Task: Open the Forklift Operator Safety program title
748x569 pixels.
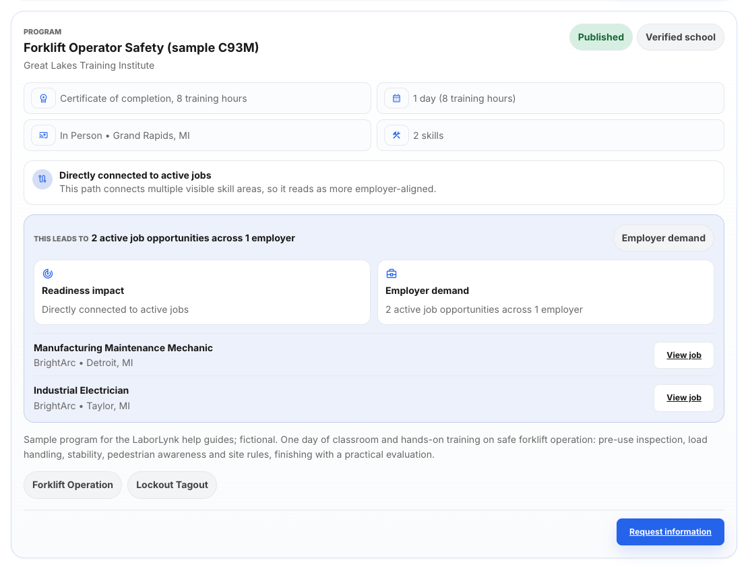Action: click(x=142, y=48)
